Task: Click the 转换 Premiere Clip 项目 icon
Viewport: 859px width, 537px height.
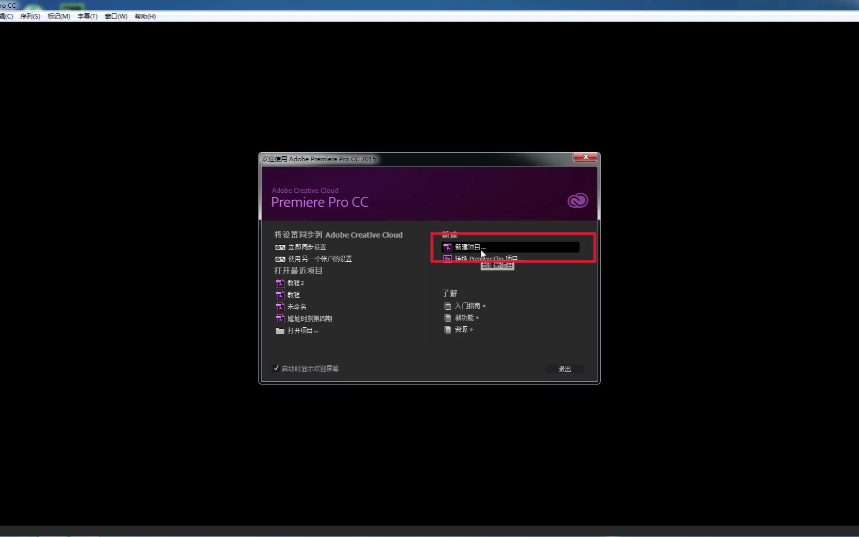Action: (447, 259)
